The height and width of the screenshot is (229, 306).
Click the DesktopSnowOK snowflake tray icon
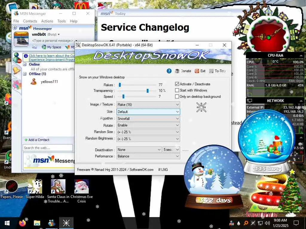coord(253,223)
